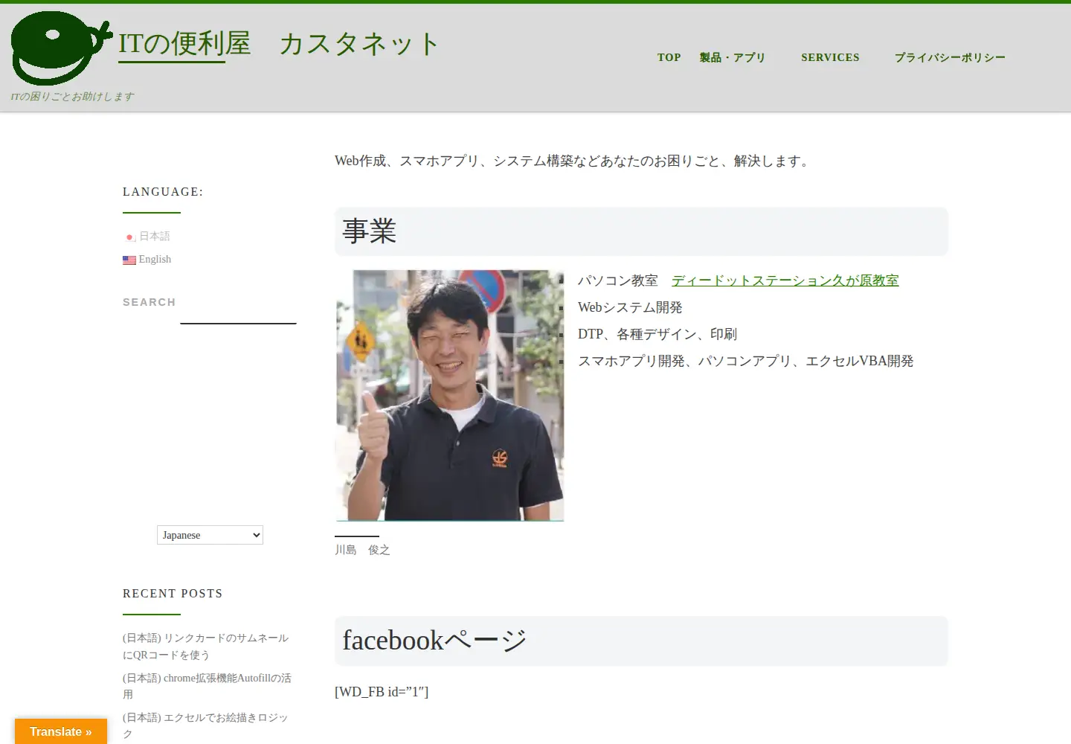Click the US flag icon beside English
Image resolution: width=1071 pixels, height=744 pixels.
(129, 260)
